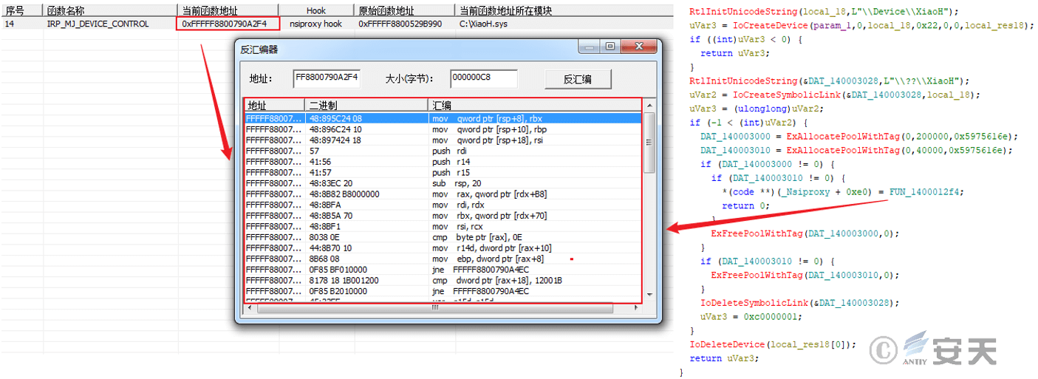Viewport: 1038px width, 379px height.
Task: Click the Hook column header
Action: [316, 10]
